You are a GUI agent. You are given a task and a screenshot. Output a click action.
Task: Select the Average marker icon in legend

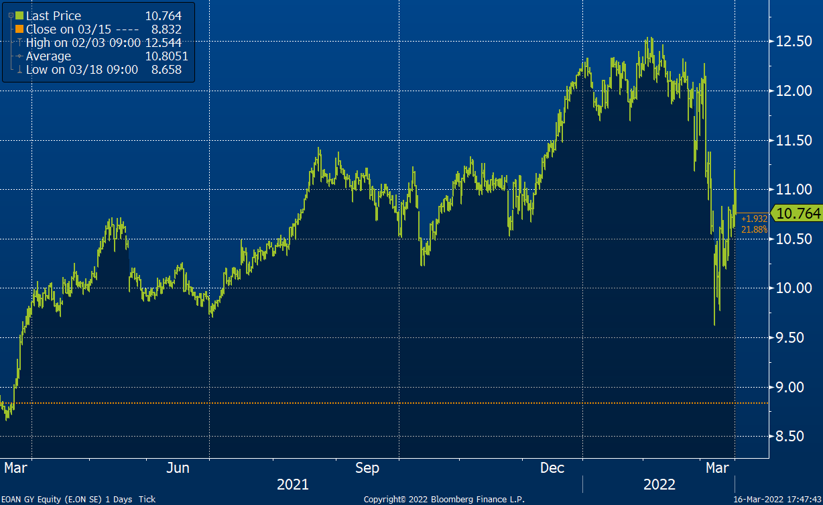tap(19, 56)
